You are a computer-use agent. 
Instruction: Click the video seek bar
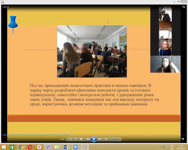point(94,135)
